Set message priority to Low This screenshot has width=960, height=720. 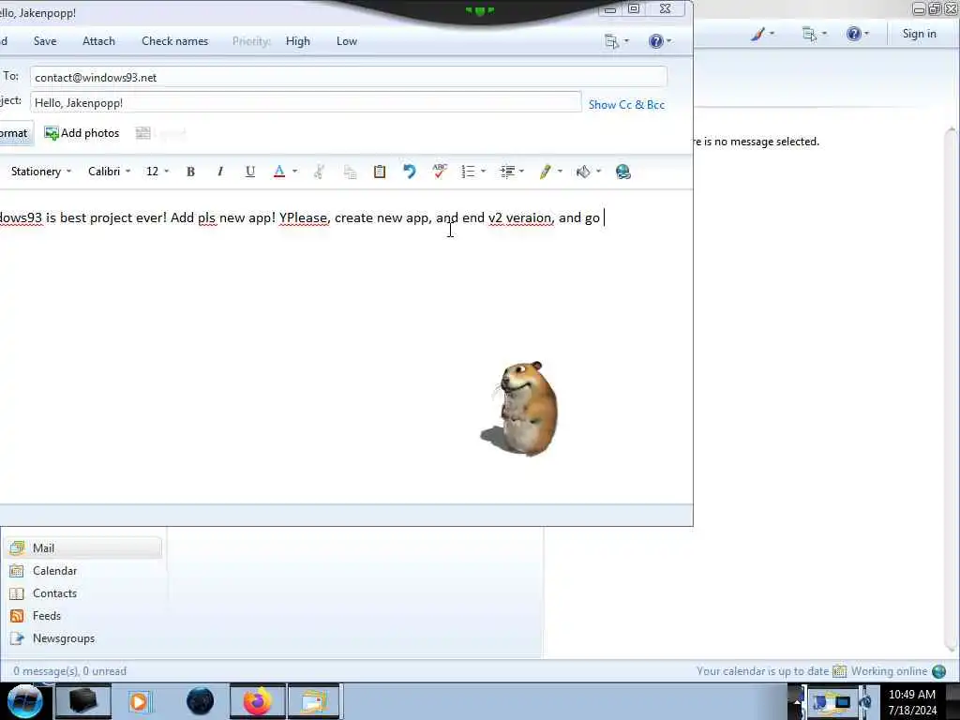347,41
